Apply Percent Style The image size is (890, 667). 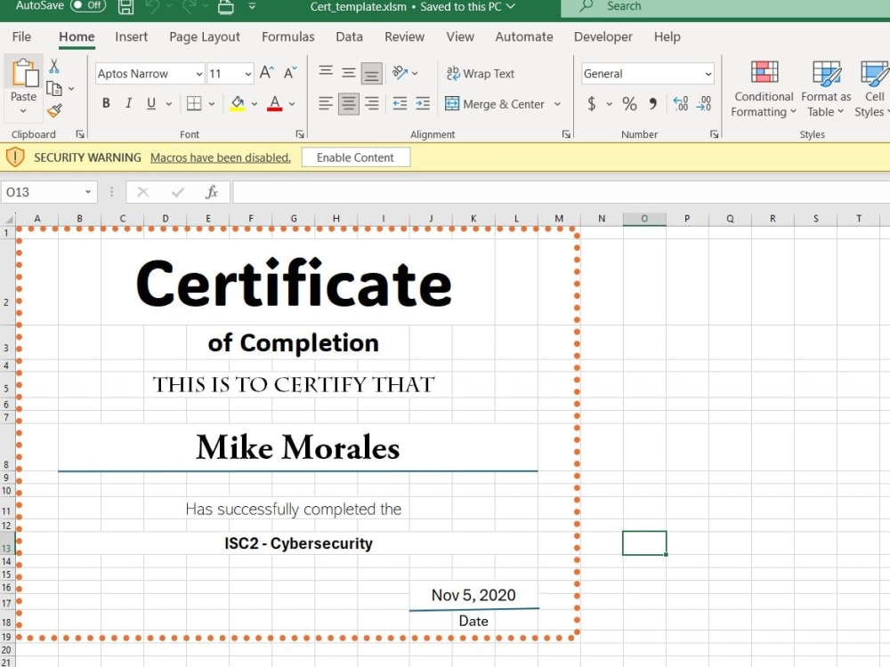click(629, 104)
